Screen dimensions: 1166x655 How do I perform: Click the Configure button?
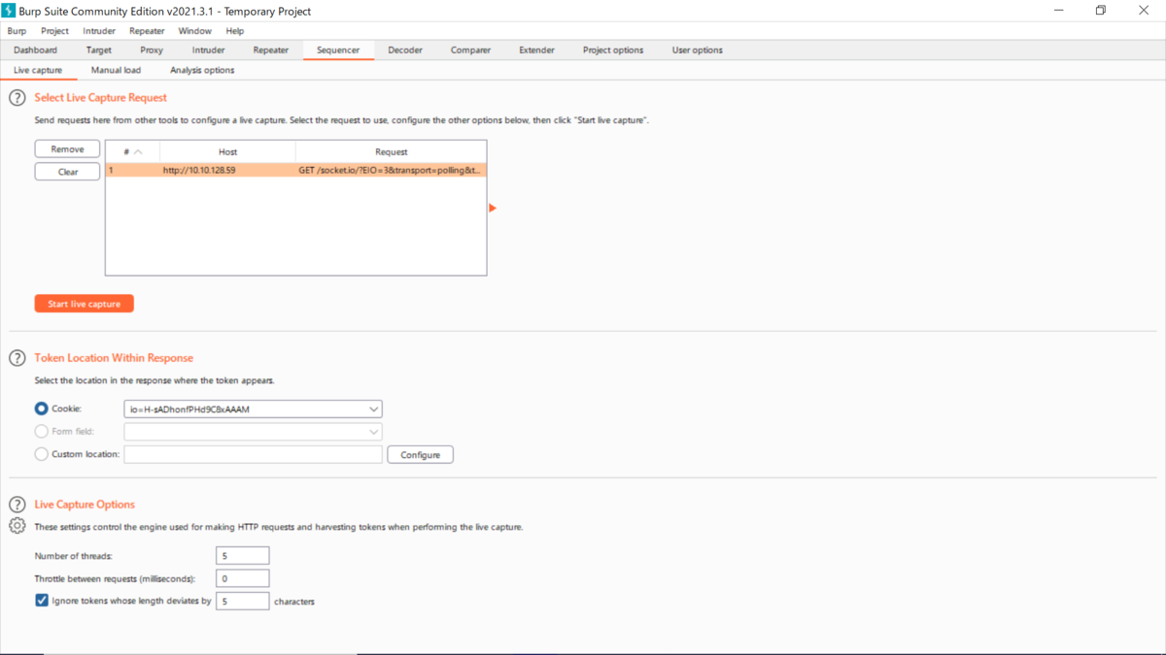click(420, 454)
